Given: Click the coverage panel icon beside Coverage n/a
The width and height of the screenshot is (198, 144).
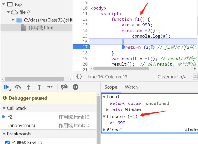Looking at the screenshot, I should [195, 76].
